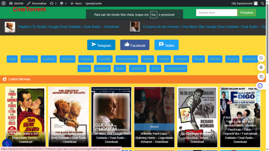Open Personalizar in the admin bar
This screenshot has width=269, height=151.
click(x=37, y=3)
